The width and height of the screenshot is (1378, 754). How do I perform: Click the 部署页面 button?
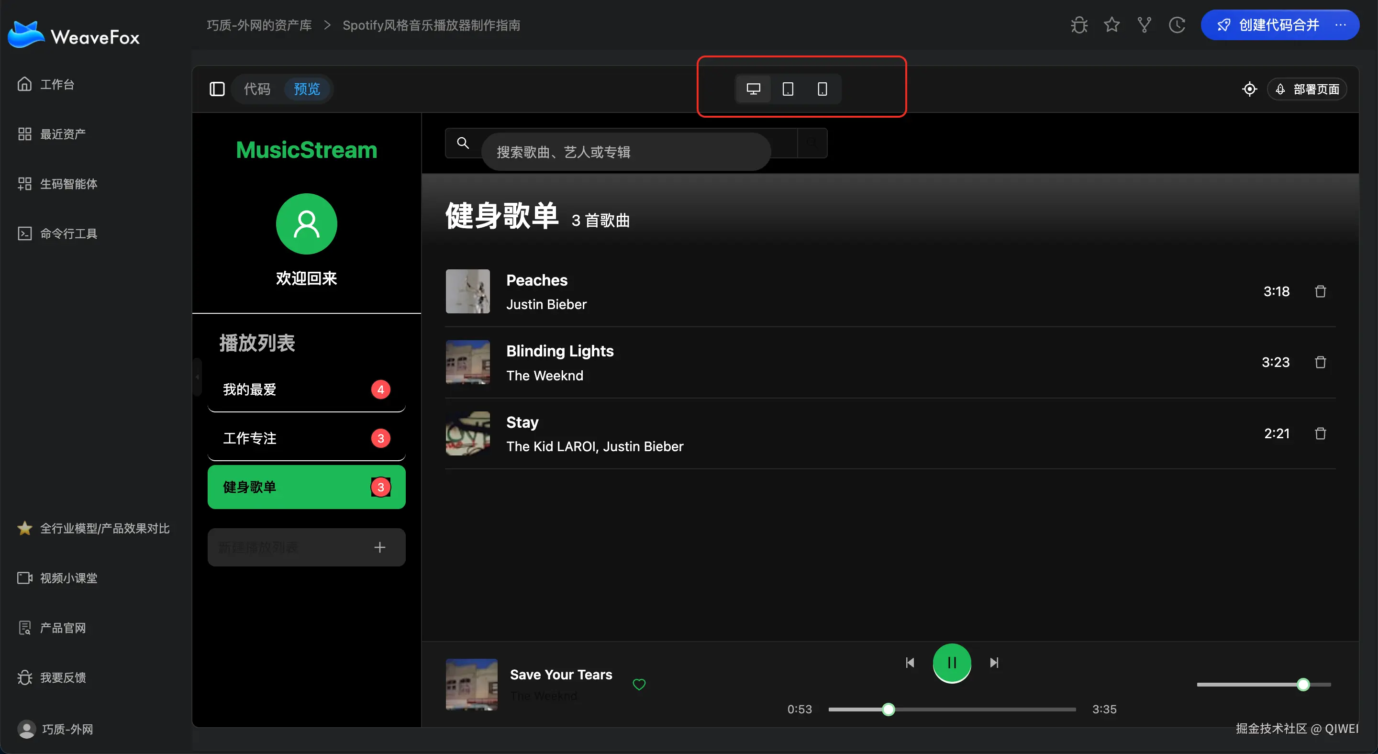tap(1307, 89)
